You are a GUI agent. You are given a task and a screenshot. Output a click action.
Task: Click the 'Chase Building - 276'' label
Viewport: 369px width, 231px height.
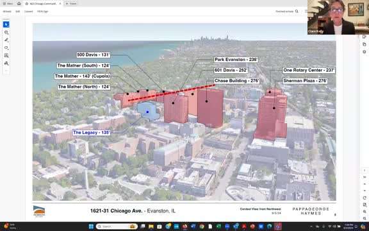coord(237,81)
